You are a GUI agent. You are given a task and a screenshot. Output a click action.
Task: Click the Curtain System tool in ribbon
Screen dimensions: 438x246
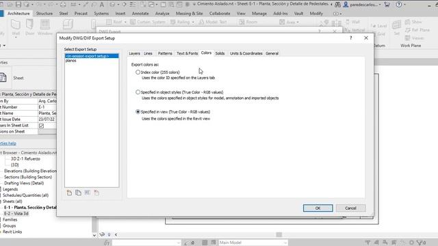148,22
